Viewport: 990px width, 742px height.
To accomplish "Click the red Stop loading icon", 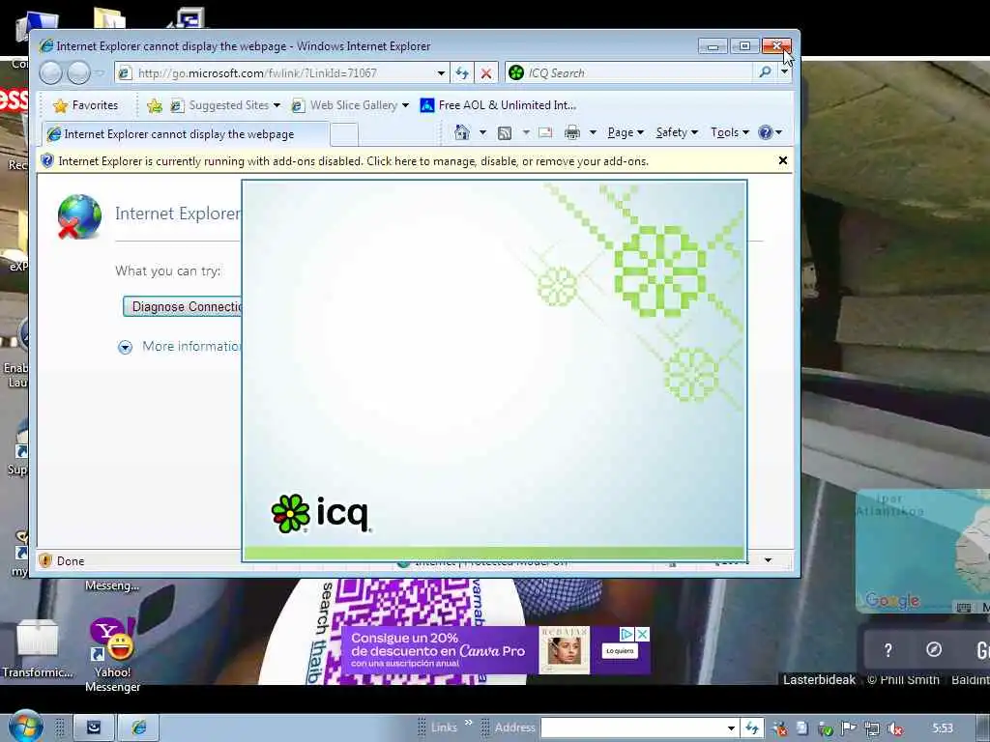I will [486, 73].
